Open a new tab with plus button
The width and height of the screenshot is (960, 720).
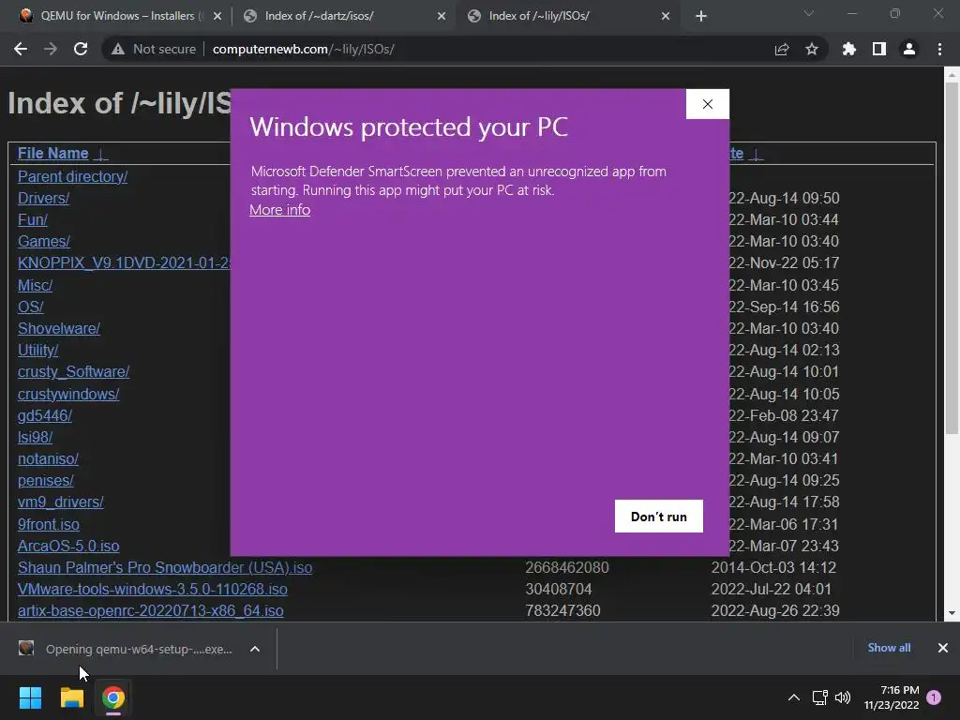pyautogui.click(x=701, y=16)
